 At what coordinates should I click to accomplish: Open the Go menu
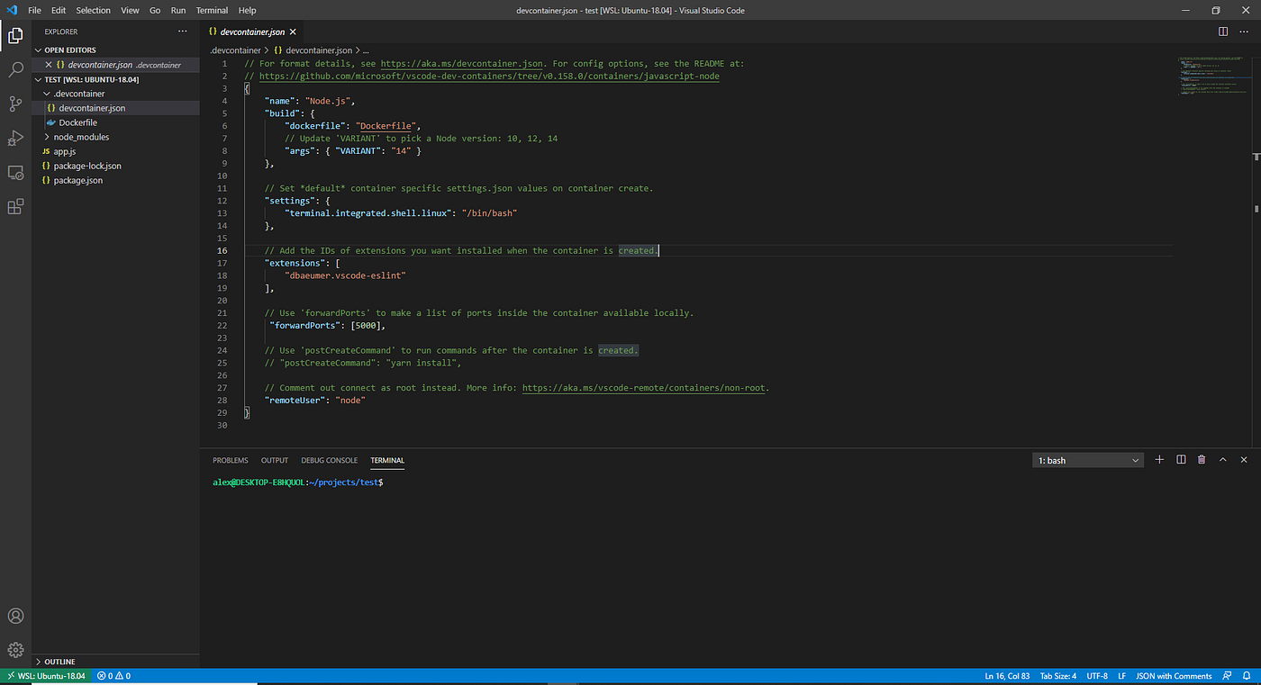[155, 10]
